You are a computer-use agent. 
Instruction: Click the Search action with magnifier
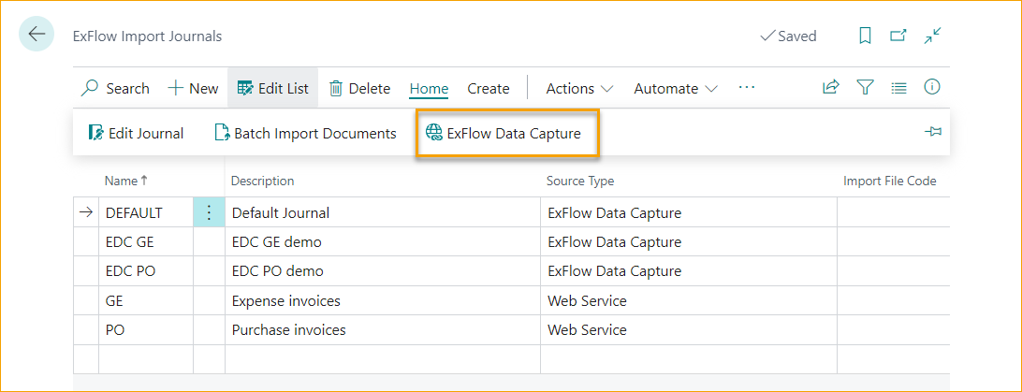pyautogui.click(x=115, y=89)
